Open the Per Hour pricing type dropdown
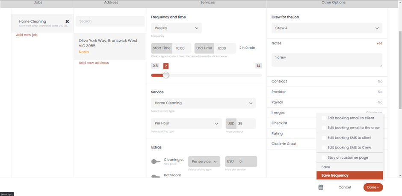 click(x=186, y=124)
